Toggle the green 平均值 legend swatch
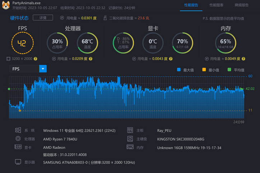The image size is (260, 173). (229, 70)
